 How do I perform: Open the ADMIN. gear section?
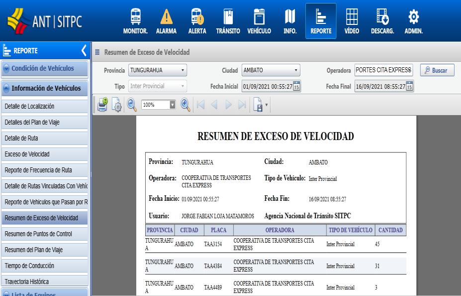[414, 21]
